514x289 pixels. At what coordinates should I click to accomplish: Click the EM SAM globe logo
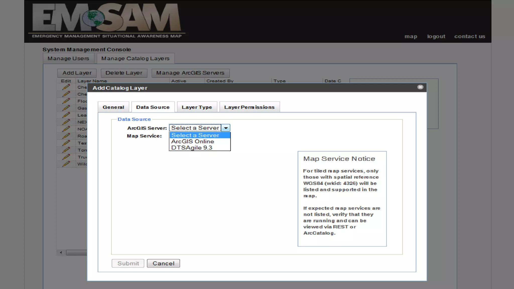pyautogui.click(x=93, y=18)
